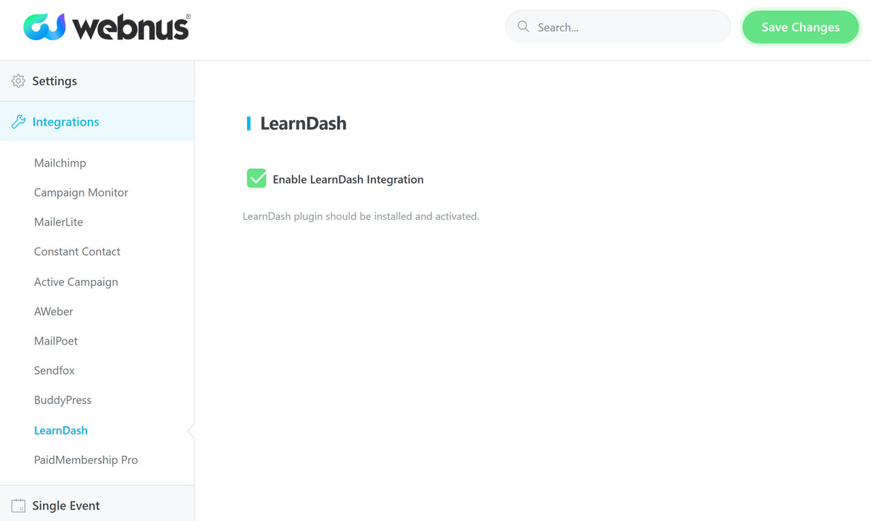The width and height of the screenshot is (871, 521).
Task: Uncheck Enable LearnDash Integration checkbox
Action: coord(257,178)
